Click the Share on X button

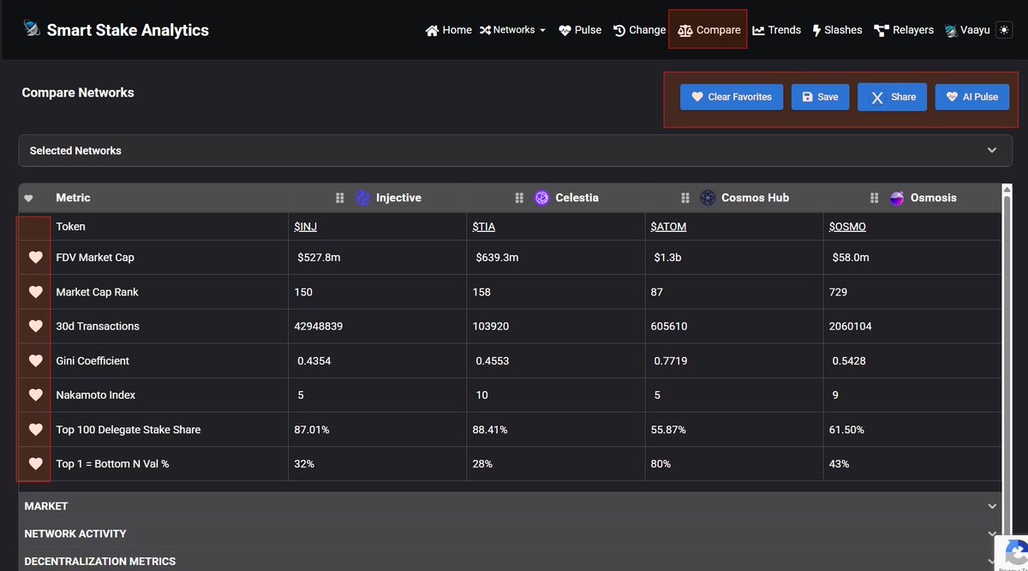[x=892, y=97]
